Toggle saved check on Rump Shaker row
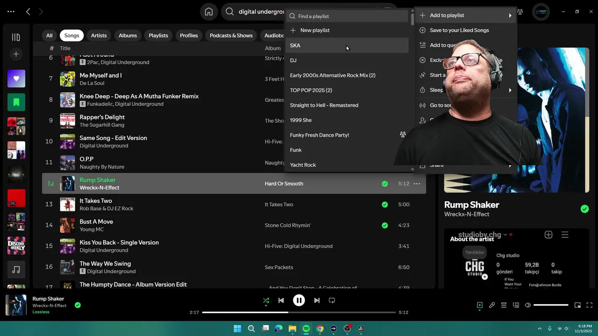 [x=384, y=184]
